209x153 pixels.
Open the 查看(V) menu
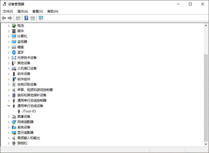point(38,12)
